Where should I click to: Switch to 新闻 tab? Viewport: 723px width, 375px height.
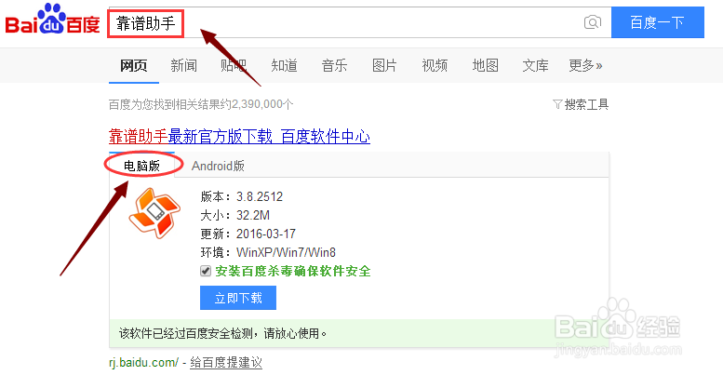pyautogui.click(x=184, y=65)
